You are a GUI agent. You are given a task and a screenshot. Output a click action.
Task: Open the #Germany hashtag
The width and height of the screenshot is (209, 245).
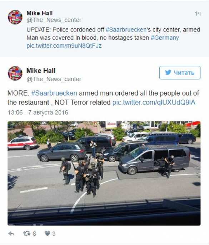tap(165, 38)
